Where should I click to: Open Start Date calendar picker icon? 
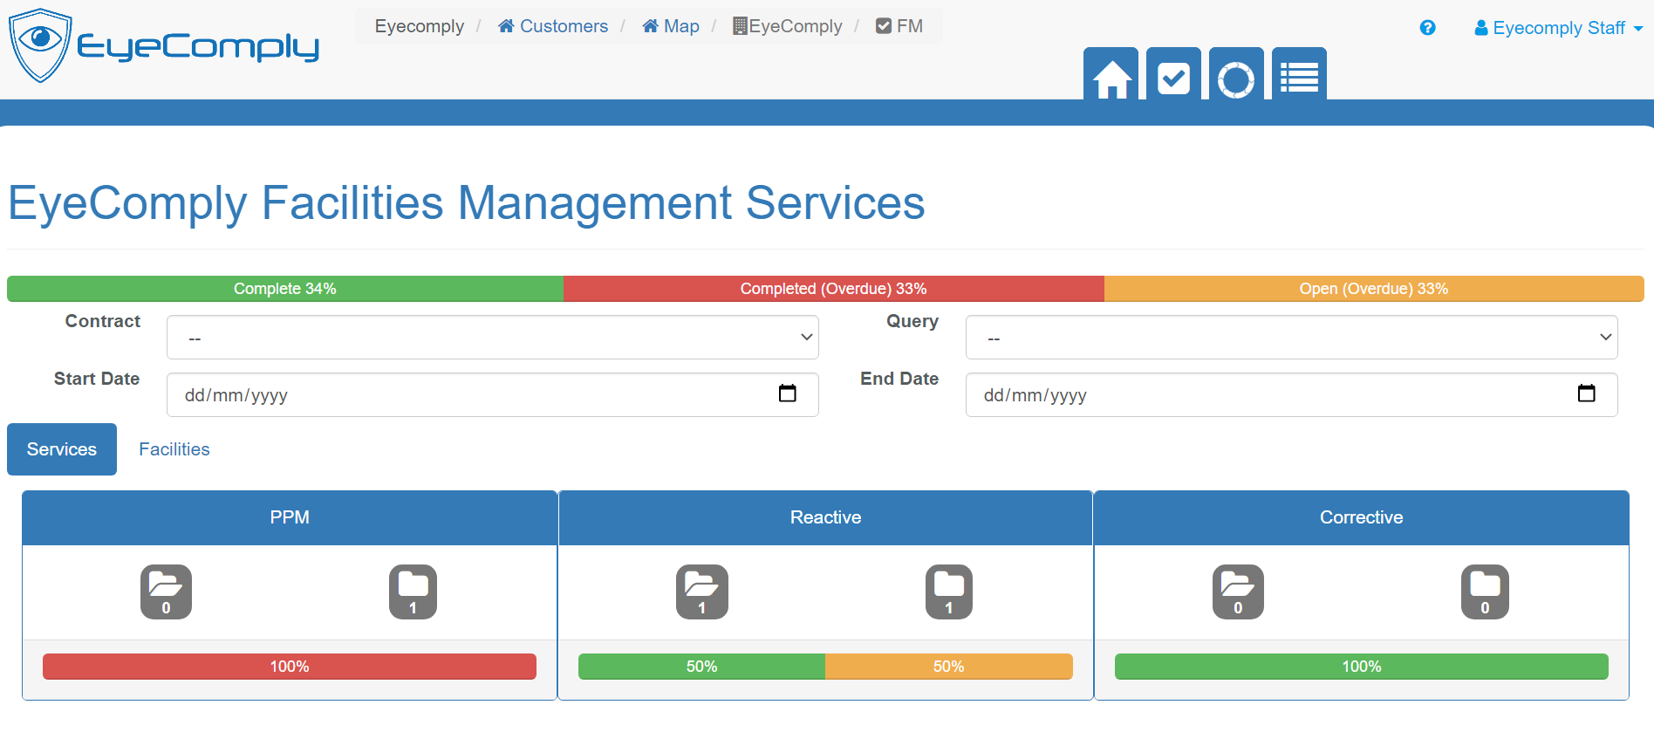[x=788, y=393]
